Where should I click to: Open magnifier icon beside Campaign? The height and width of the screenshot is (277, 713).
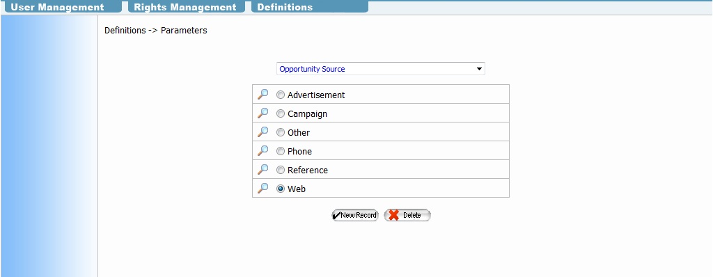tap(263, 113)
